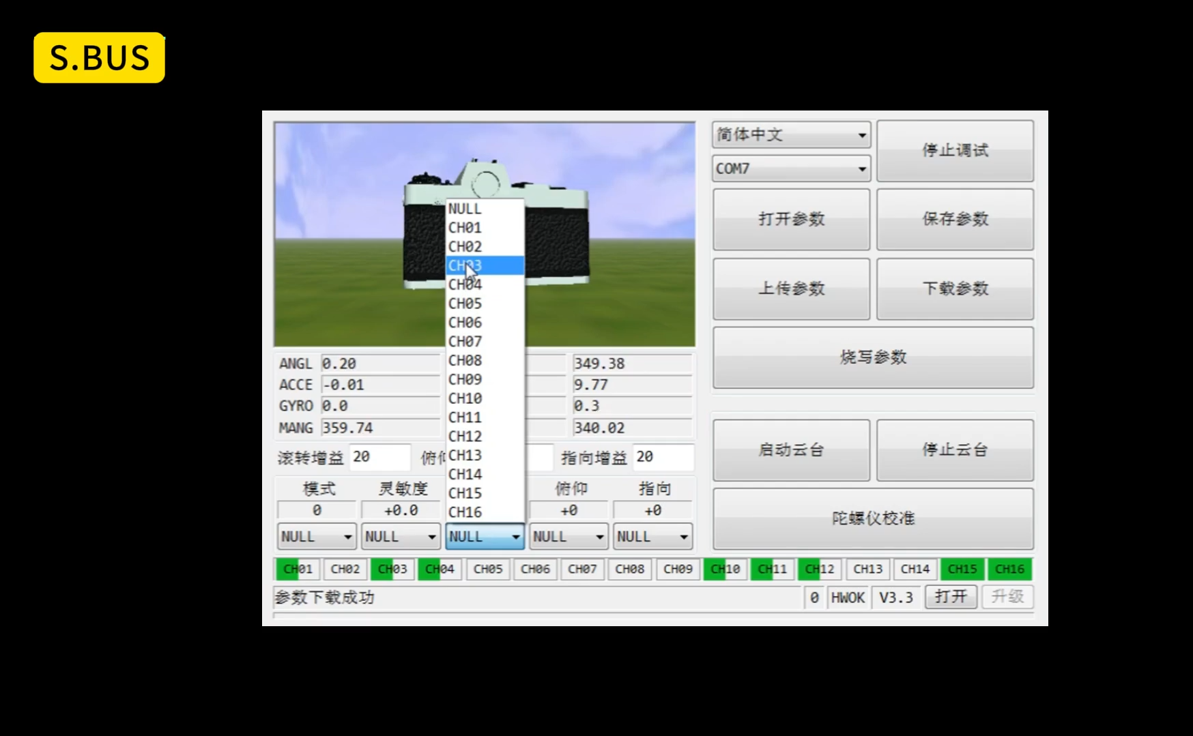Click the CH16 channel indicator

click(x=1009, y=569)
